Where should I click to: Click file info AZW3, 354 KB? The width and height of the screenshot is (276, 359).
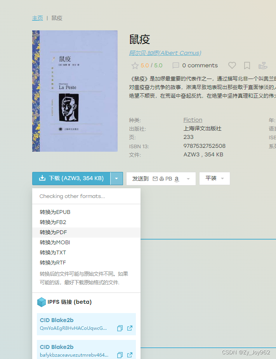[203, 154]
